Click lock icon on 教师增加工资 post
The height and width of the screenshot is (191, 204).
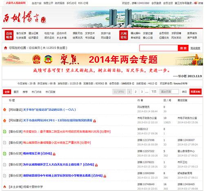[54, 154]
